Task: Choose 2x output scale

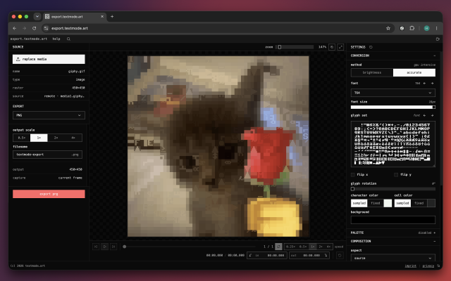Action: [x=56, y=138]
